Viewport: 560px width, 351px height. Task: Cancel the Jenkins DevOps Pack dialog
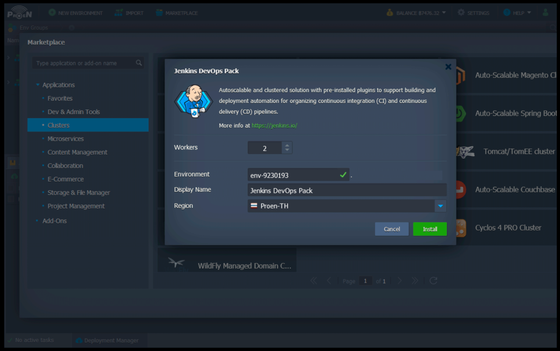[x=392, y=229]
